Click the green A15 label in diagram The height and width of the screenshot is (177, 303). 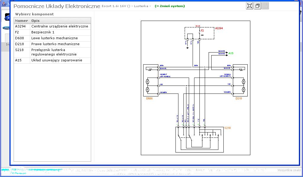pyautogui.click(x=231, y=53)
